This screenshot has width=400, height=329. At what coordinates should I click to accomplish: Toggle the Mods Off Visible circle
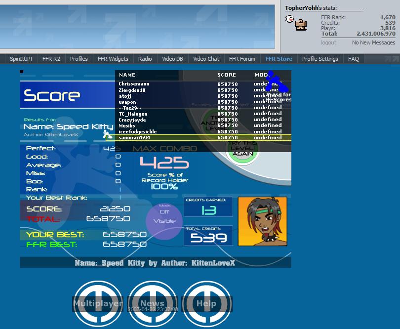[x=164, y=221]
